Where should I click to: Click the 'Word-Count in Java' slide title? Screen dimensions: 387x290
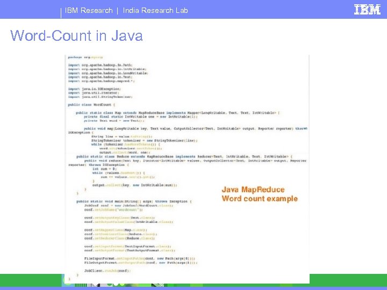pos(76,35)
